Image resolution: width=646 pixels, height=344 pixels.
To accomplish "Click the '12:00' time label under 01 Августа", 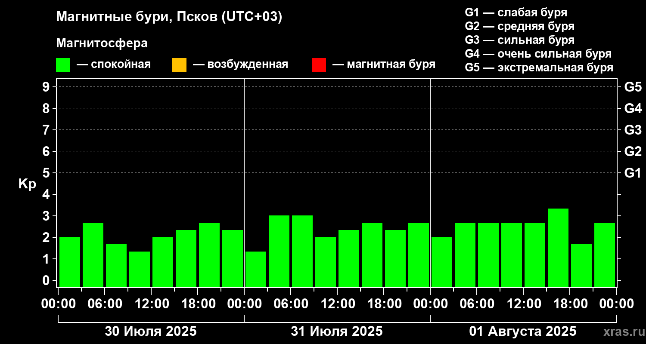I will (x=523, y=304).
